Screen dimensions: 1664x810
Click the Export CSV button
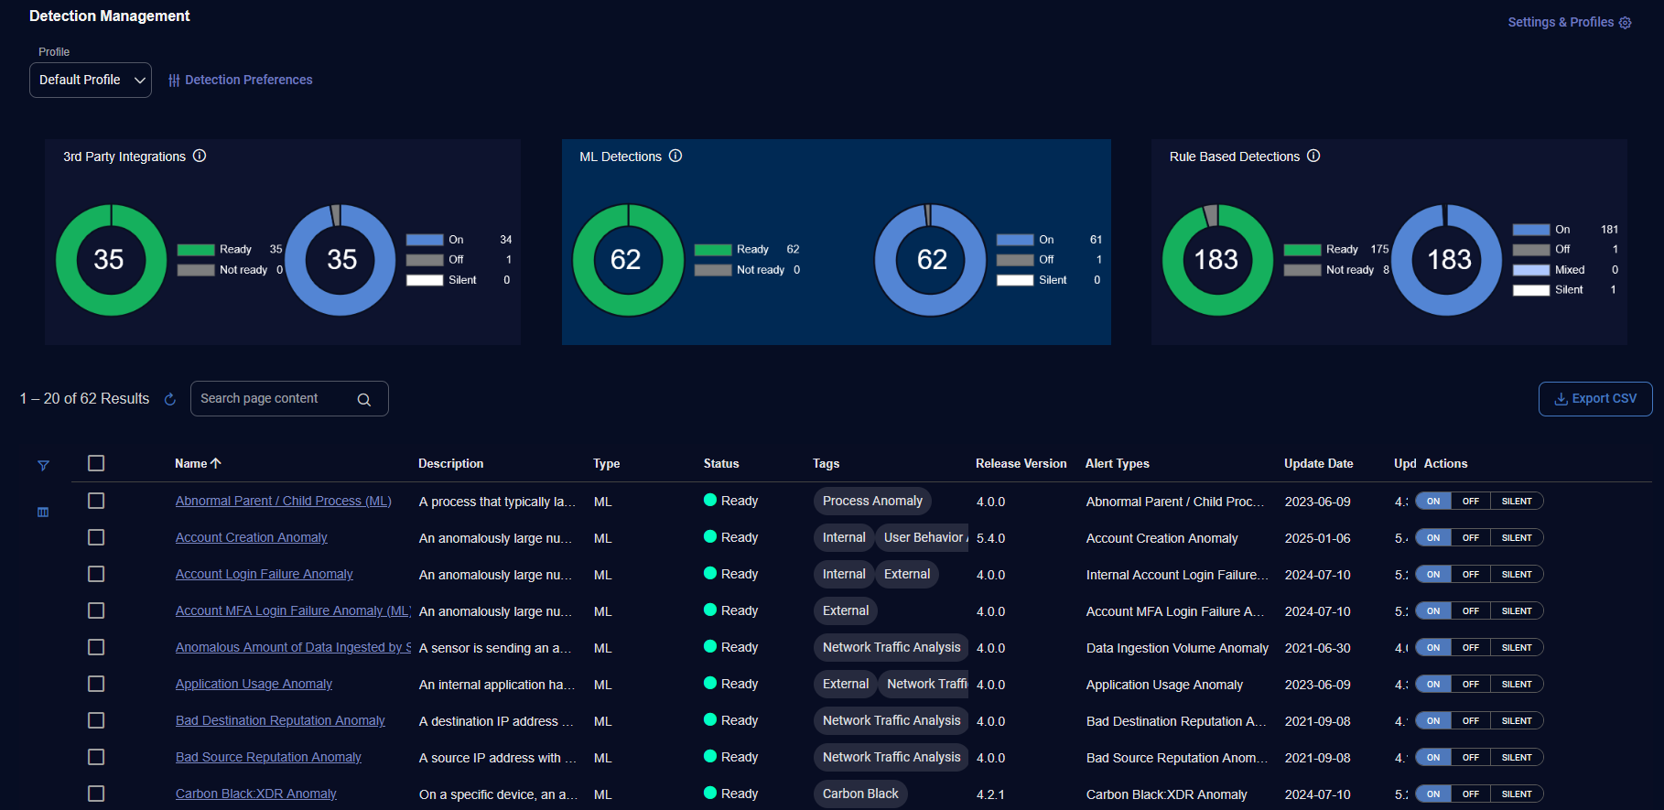(1595, 399)
